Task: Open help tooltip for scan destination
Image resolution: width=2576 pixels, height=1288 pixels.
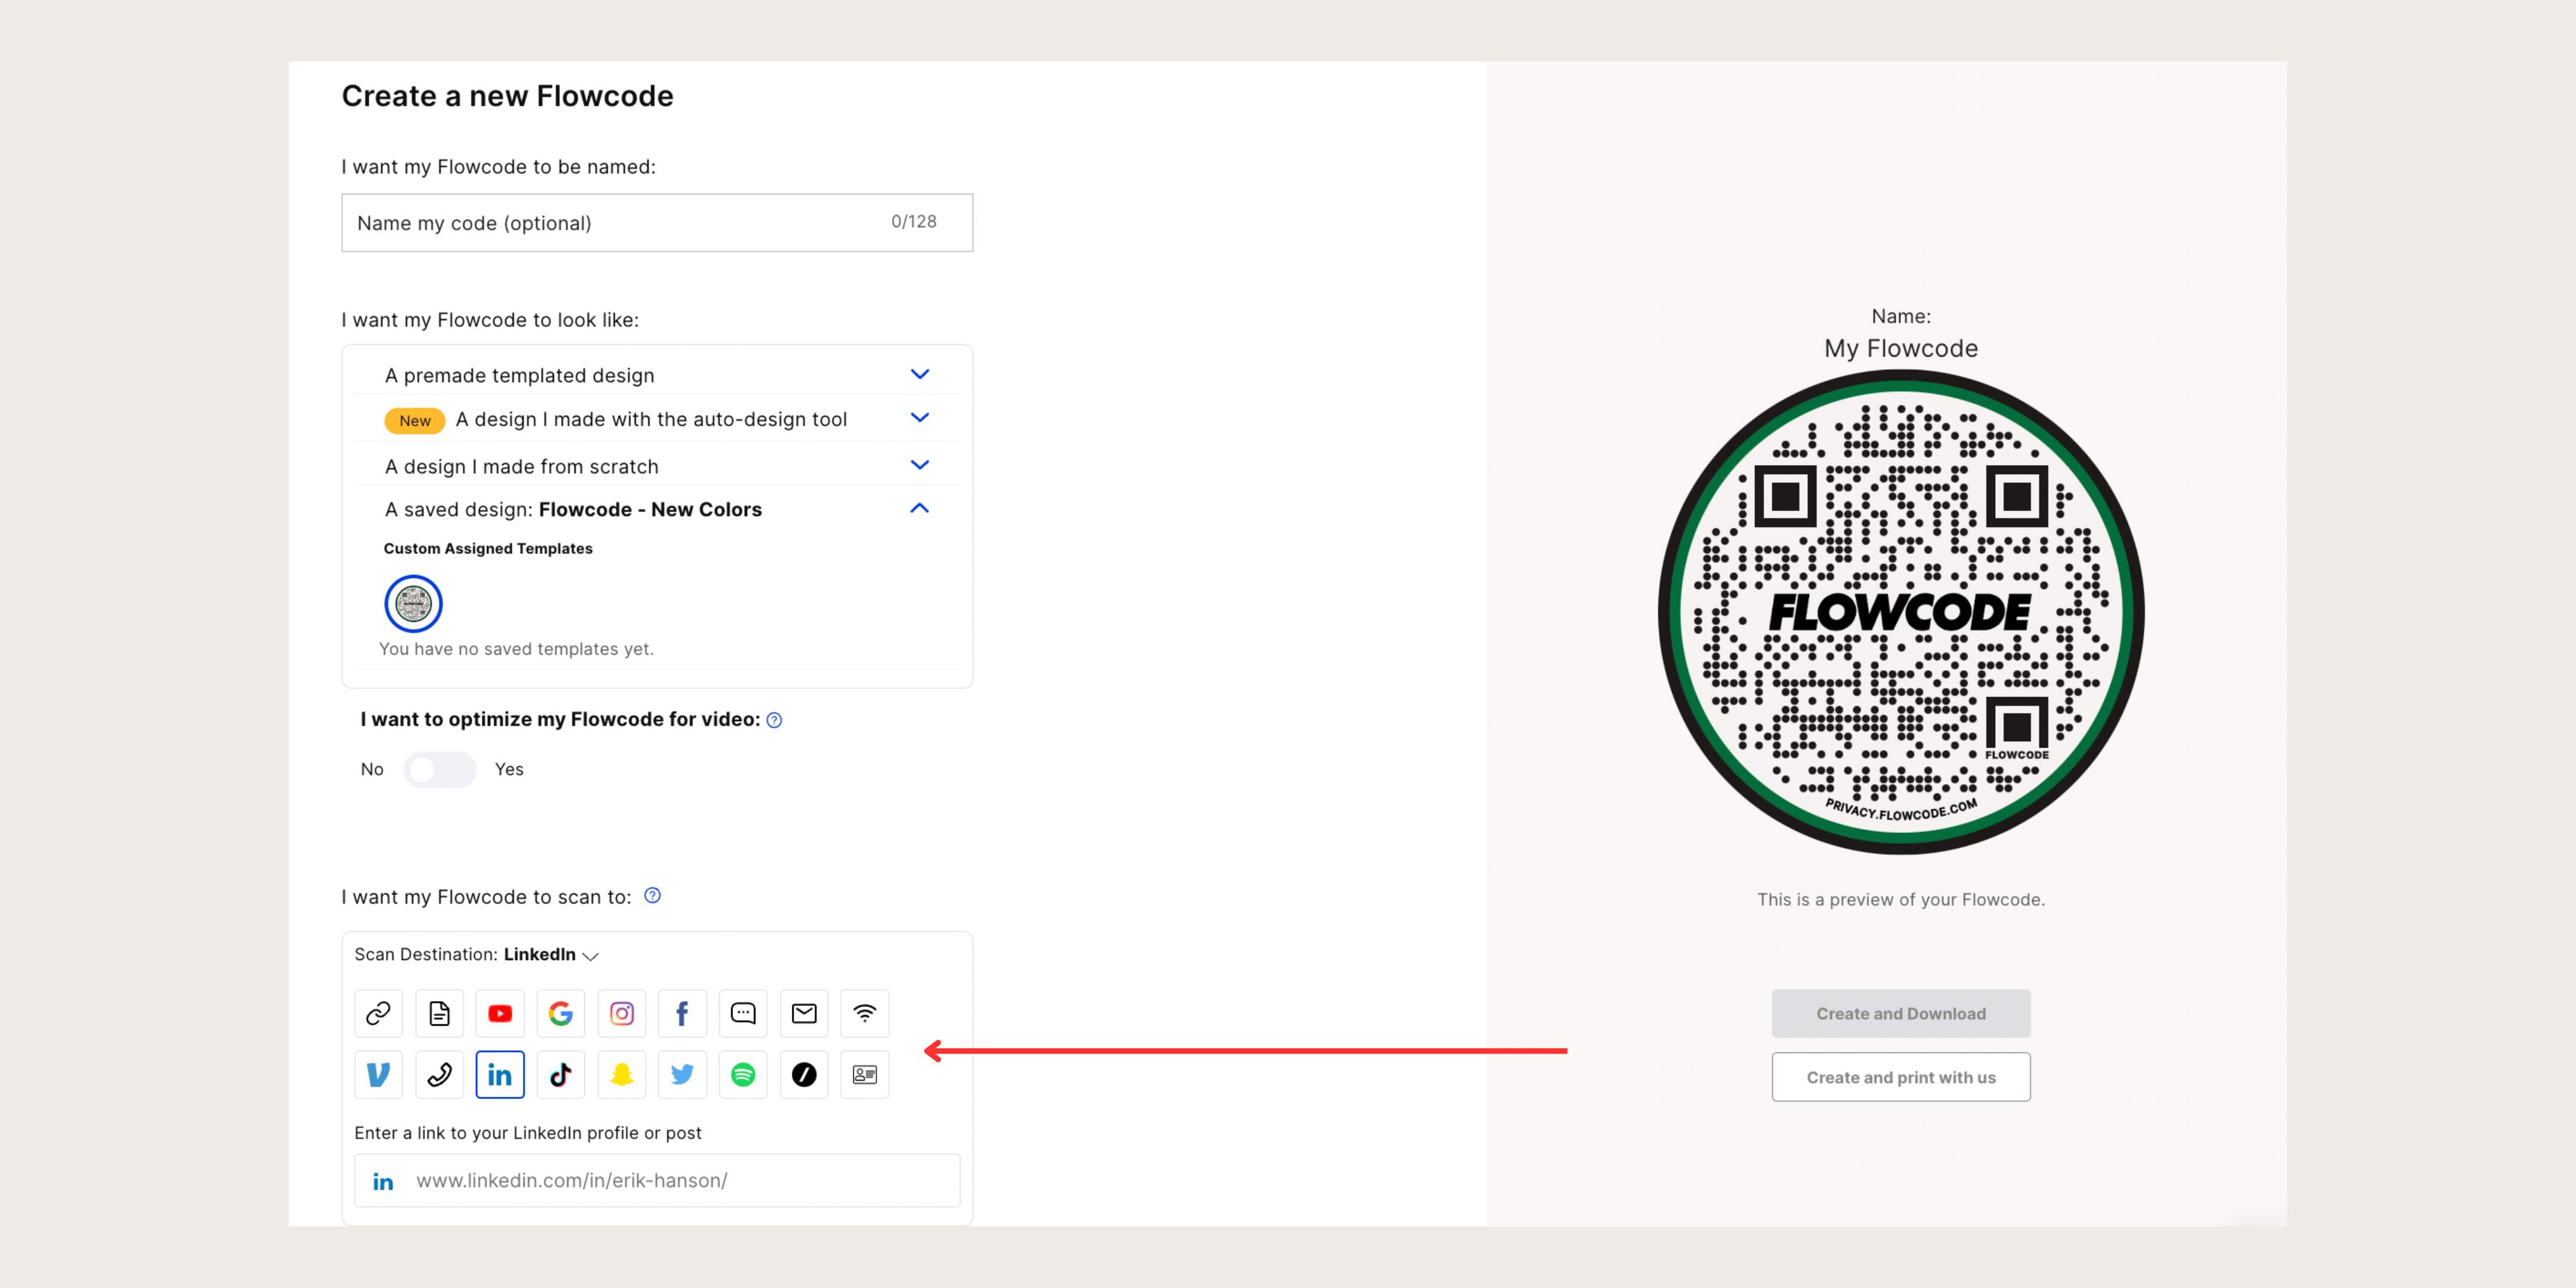Action: 652,896
